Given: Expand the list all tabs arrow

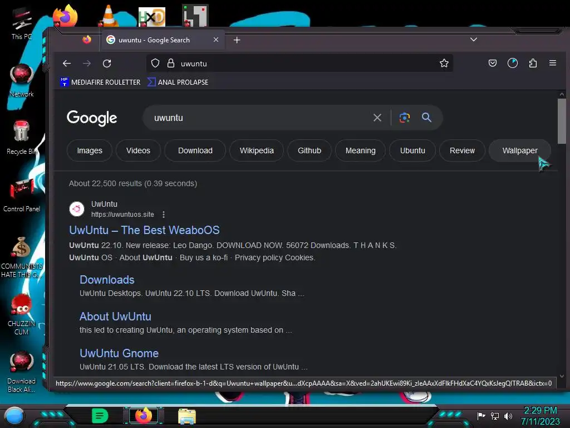Looking at the screenshot, I should [x=474, y=40].
